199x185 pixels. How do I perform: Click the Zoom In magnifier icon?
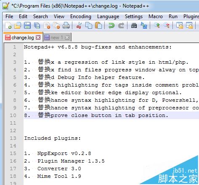click(x=157, y=26)
